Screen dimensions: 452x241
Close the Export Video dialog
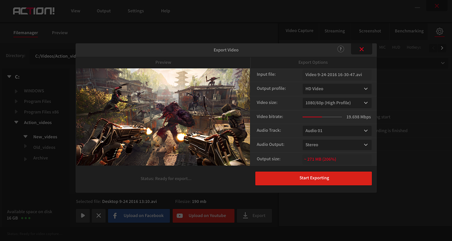362,49
